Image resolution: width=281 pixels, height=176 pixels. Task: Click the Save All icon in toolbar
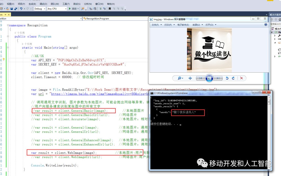pyautogui.click(x=16, y=9)
